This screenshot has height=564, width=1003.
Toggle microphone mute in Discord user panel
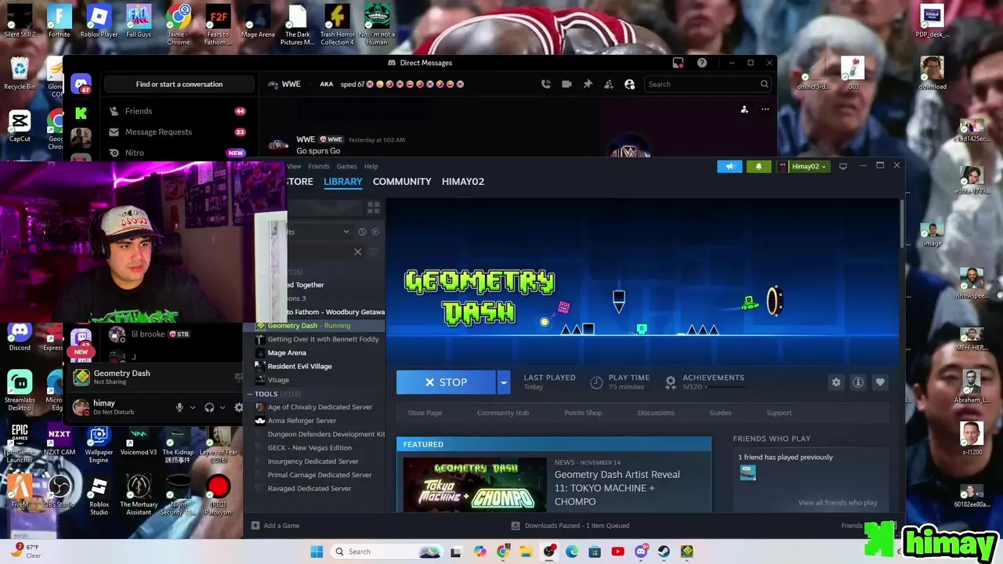[179, 407]
